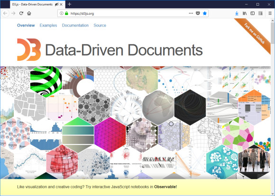Viewport: 275px width, 196px height.
Task: Open the brown sunburst chart hexagon
Action: coord(78,80)
